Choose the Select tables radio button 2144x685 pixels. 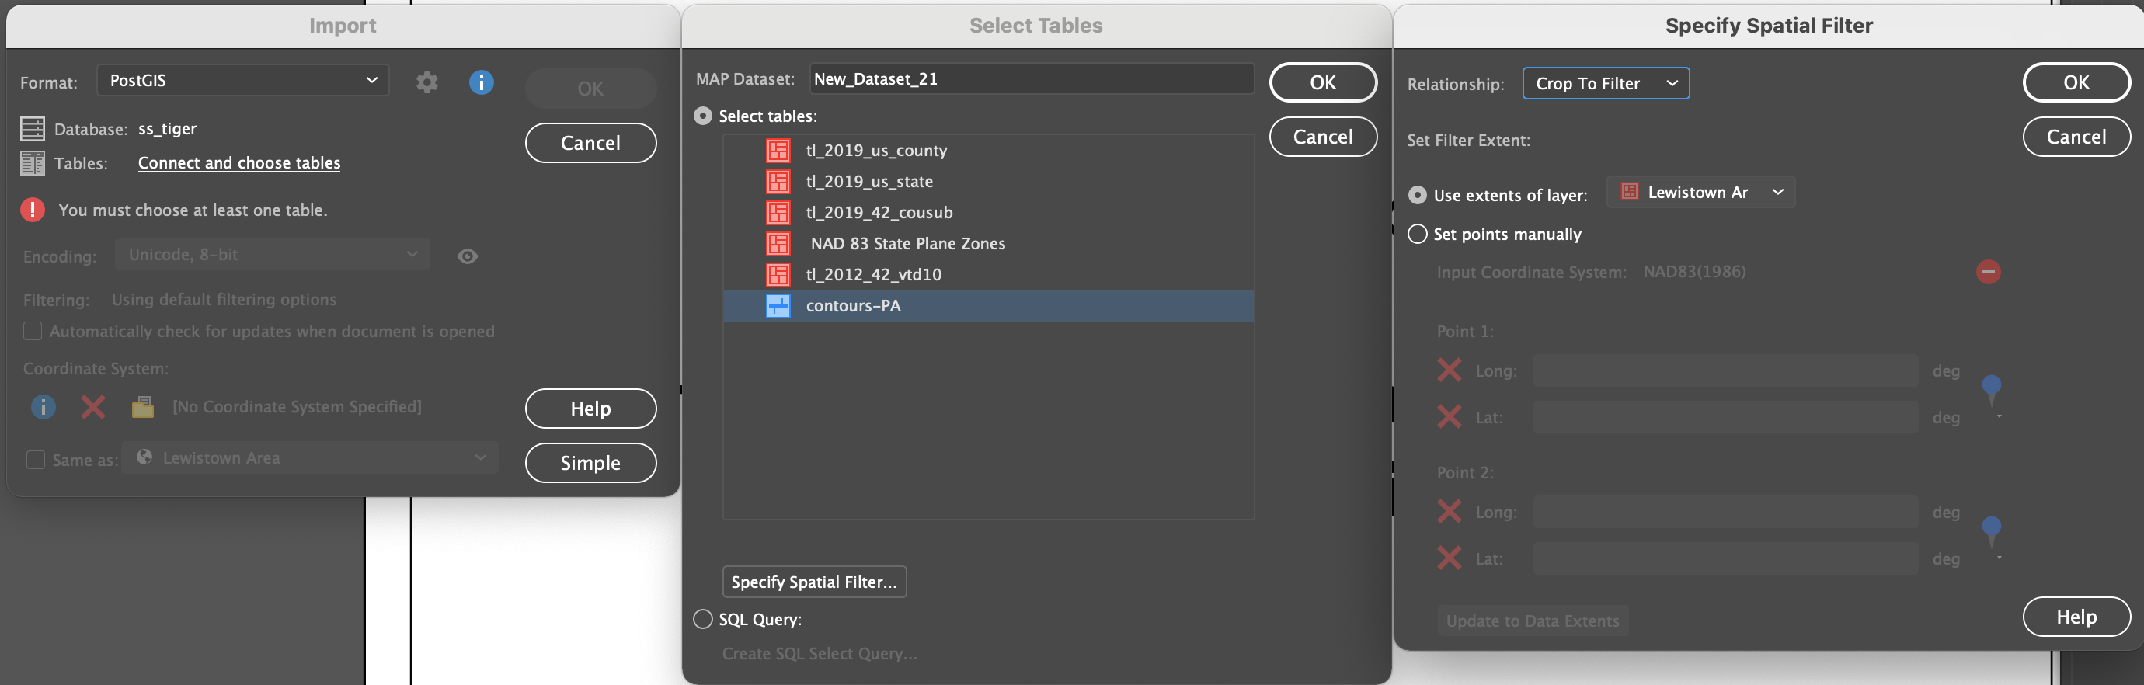[x=703, y=116]
